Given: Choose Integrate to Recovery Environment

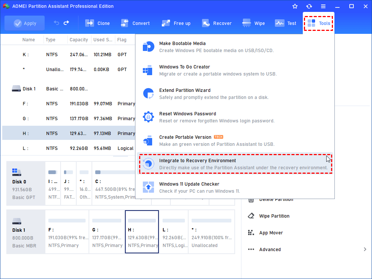Looking at the screenshot, I should click(x=235, y=164).
